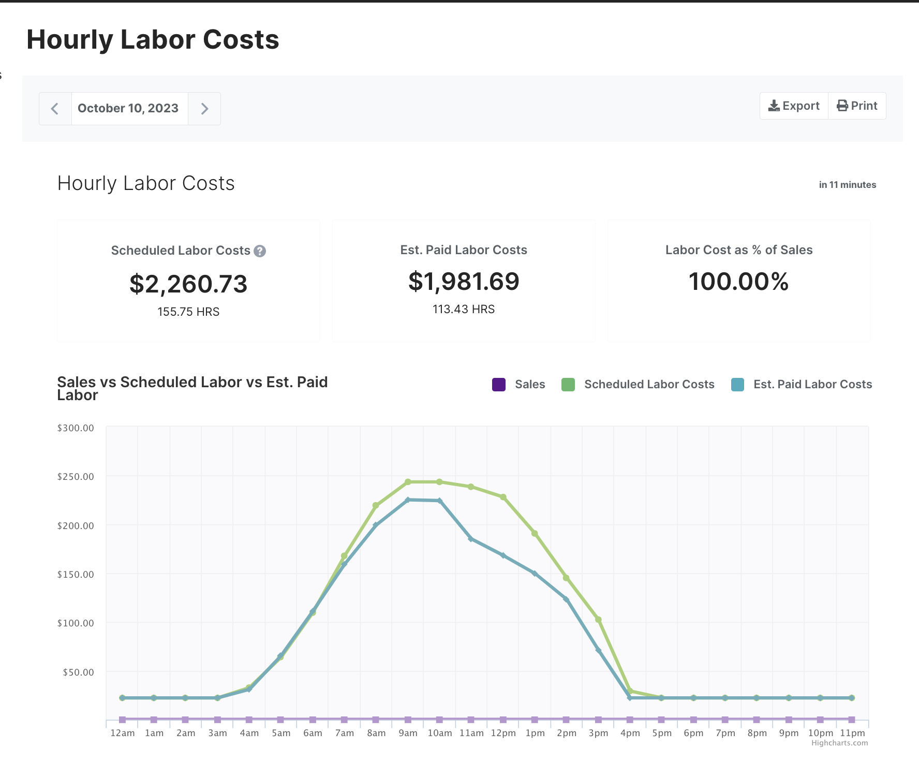Click the green peak data point at 9am
Viewport: 919px width, 762px height.
[408, 481]
